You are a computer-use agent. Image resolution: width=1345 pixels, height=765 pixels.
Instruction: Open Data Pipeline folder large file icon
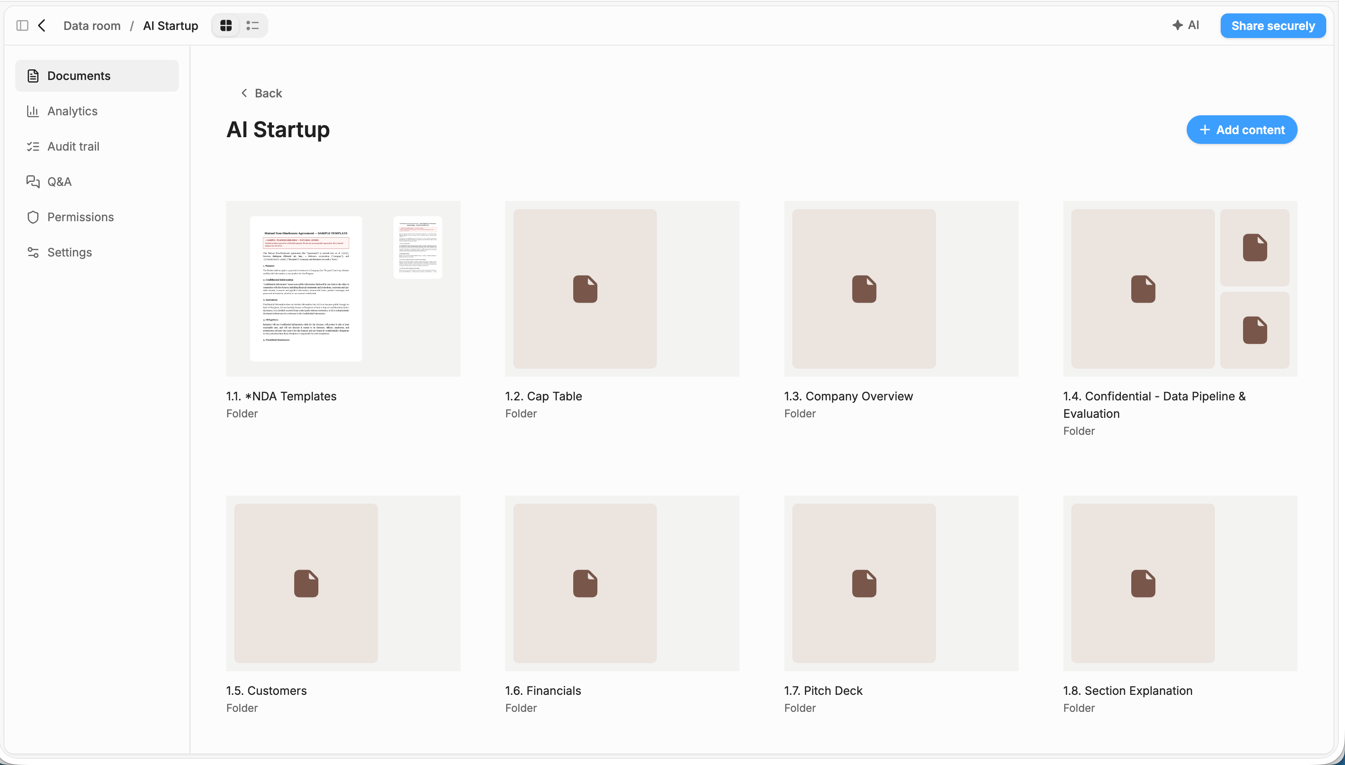1143,289
